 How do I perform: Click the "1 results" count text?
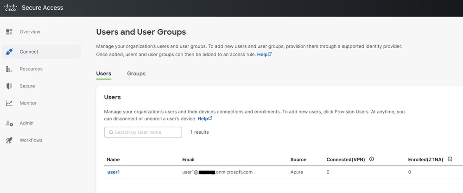pyautogui.click(x=199, y=132)
